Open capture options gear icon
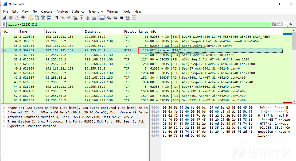Viewport: 296px width, 161px height. click(x=23, y=18)
